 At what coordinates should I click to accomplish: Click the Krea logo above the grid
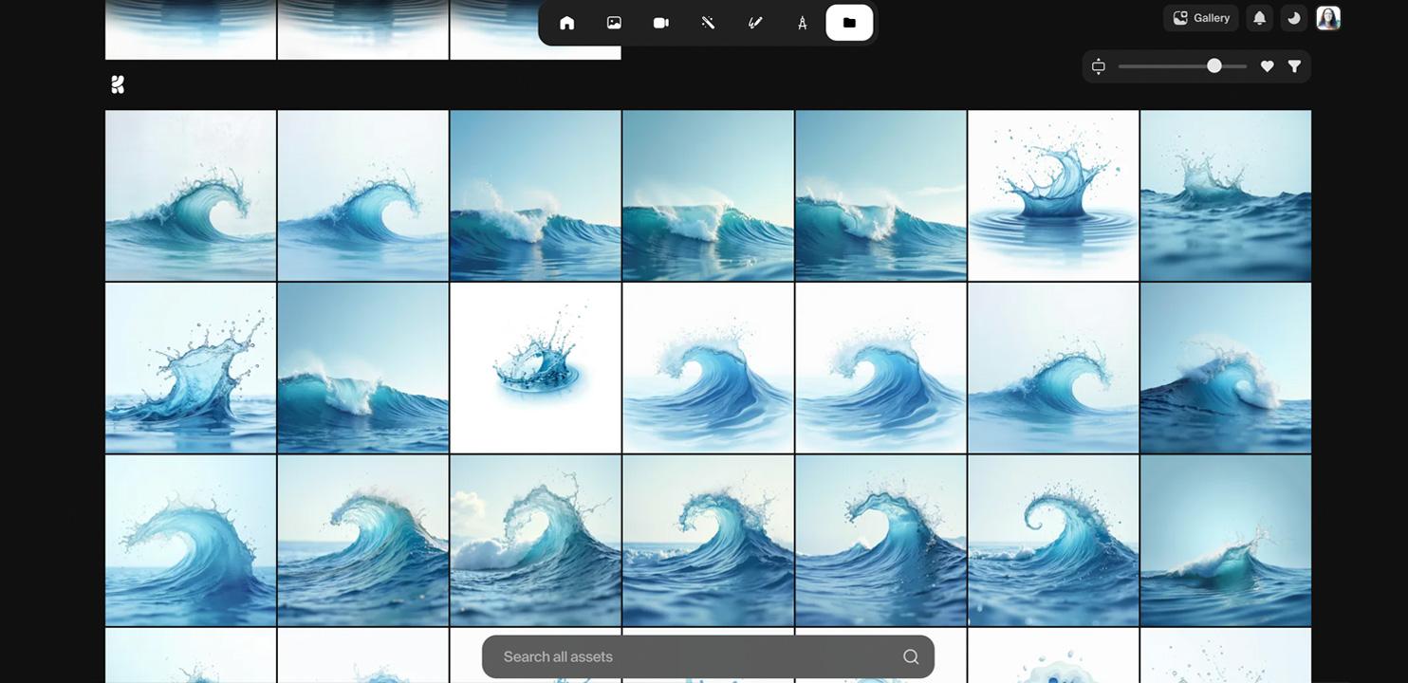[x=118, y=84]
